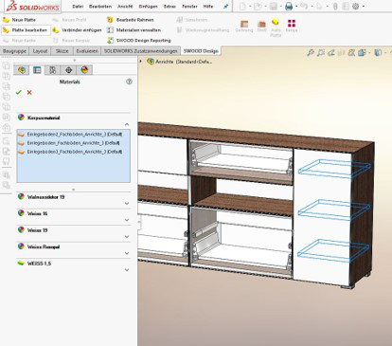Open the Einfügen menu
Image resolution: width=392 pixels, height=346 pixels.
(148, 7)
